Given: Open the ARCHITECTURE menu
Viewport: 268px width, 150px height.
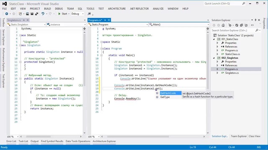Looking at the screenshot, I should pos(117,9).
